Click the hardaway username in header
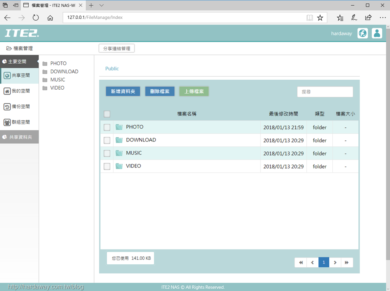The width and height of the screenshot is (390, 291). [x=342, y=34]
